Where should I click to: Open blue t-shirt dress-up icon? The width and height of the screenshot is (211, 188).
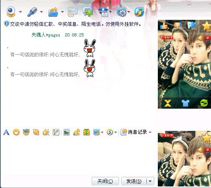tap(186, 103)
